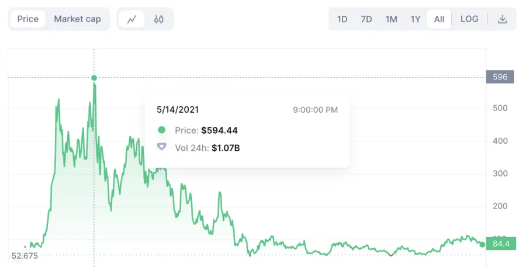Switch to candlestick chart icon
The height and width of the screenshot is (267, 526).
click(158, 19)
